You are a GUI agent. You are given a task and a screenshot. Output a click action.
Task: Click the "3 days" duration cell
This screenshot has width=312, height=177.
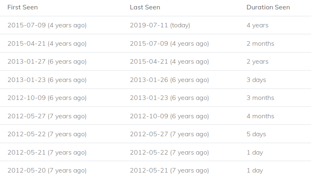[256, 80]
